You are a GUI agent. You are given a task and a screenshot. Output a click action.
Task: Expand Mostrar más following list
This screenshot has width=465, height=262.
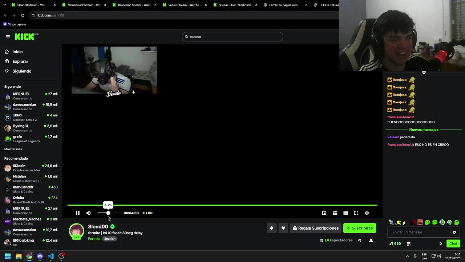click(x=13, y=149)
